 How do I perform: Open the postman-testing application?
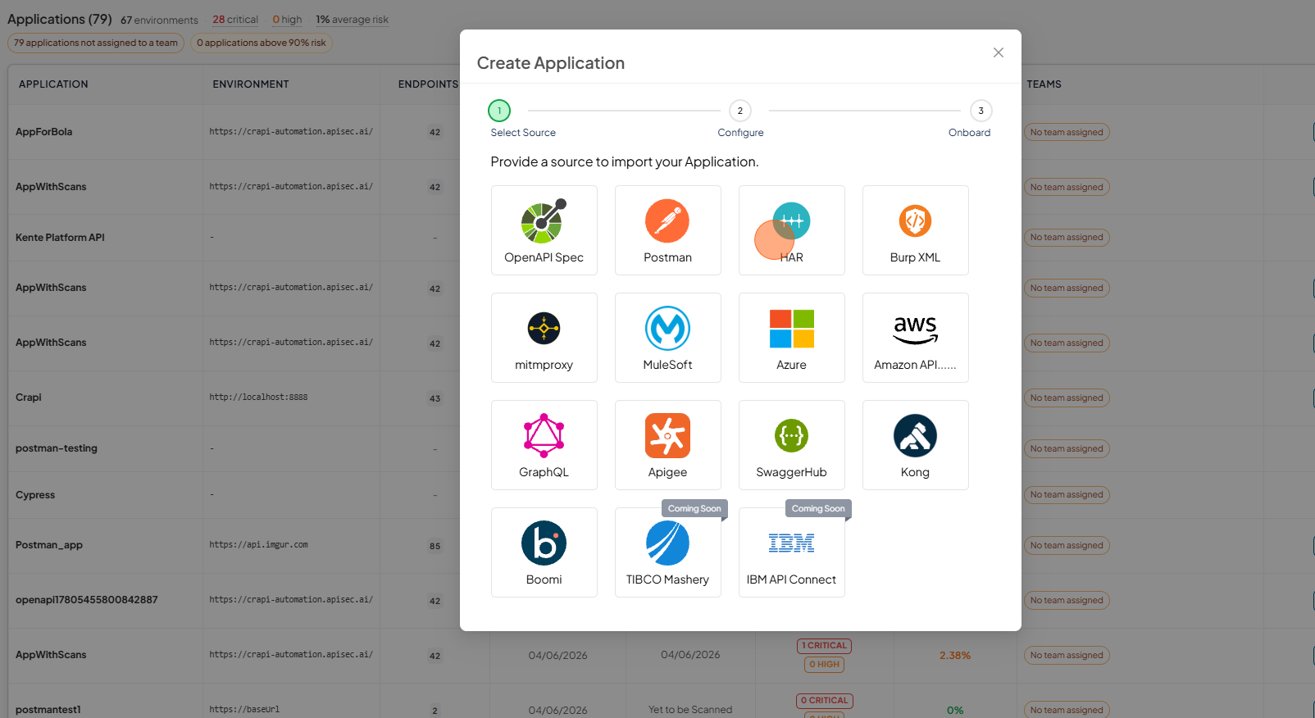click(x=57, y=448)
